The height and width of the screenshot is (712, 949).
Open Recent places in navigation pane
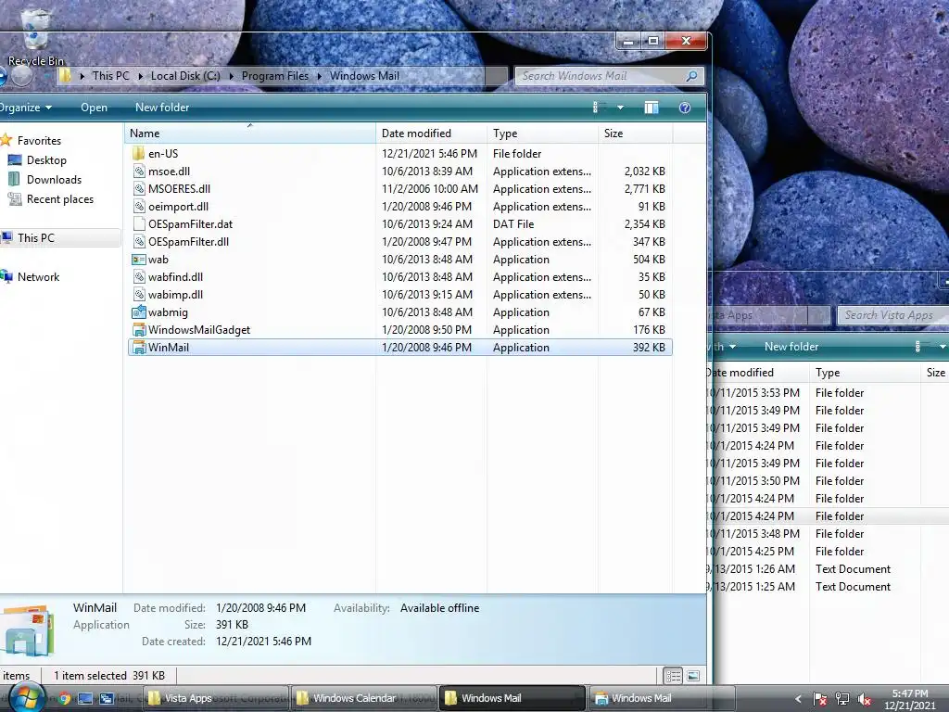coord(59,199)
